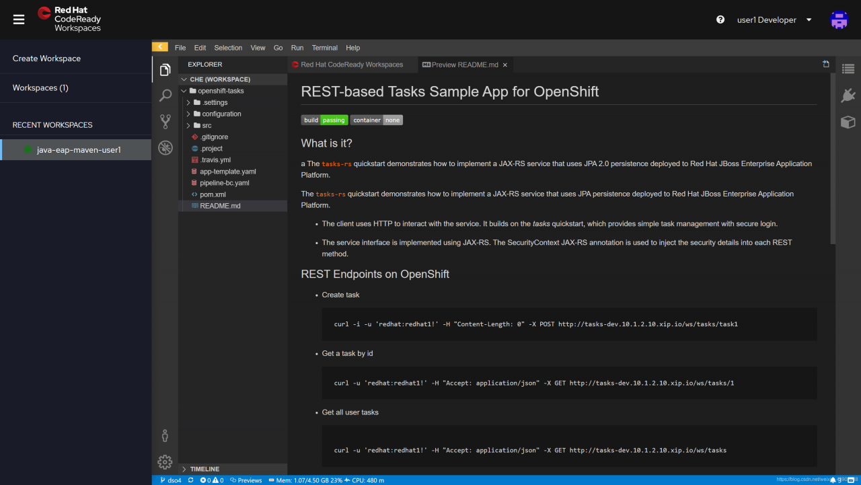Image resolution: width=861 pixels, height=485 pixels.
Task: Open the Help menu
Action: point(353,48)
